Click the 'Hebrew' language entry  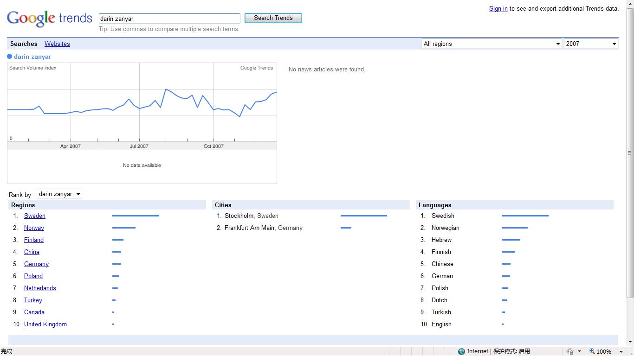(441, 240)
